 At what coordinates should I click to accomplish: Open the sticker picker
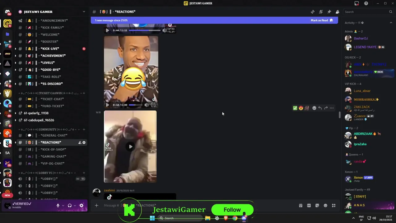(x=317, y=205)
